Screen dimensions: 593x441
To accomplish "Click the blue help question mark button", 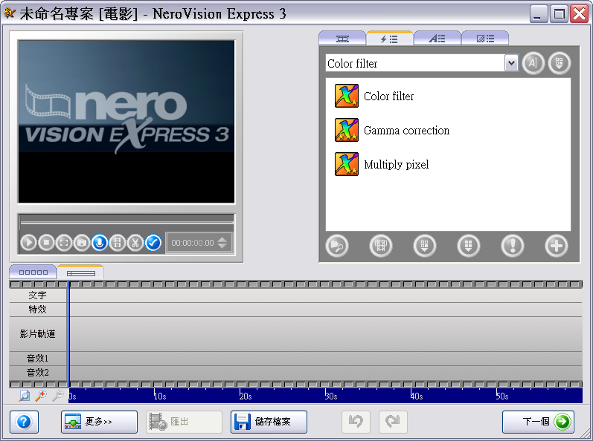I will (25, 422).
